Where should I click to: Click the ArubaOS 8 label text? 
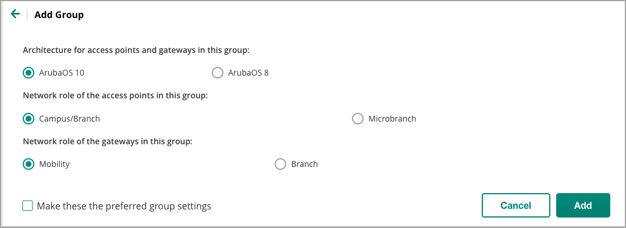[x=248, y=73]
